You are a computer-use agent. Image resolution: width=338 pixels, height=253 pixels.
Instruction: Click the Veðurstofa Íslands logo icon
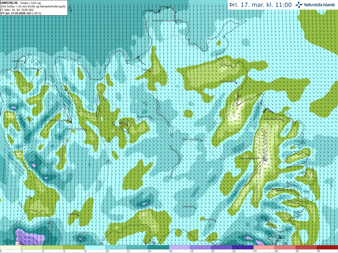[x=299, y=5]
